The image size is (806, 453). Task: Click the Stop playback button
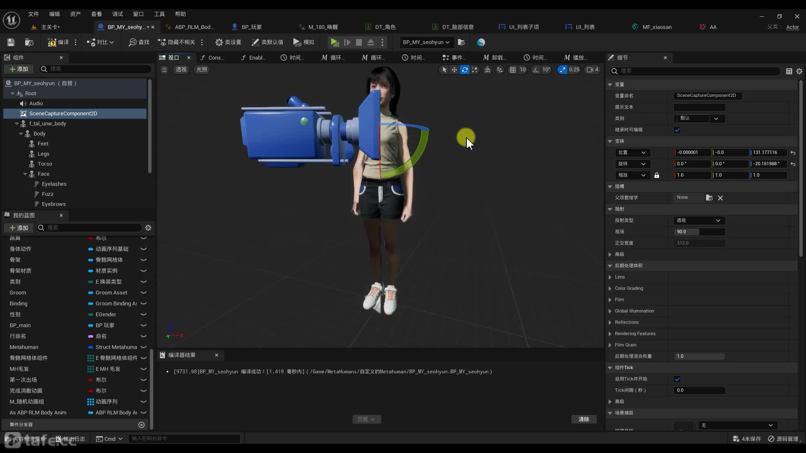click(359, 42)
